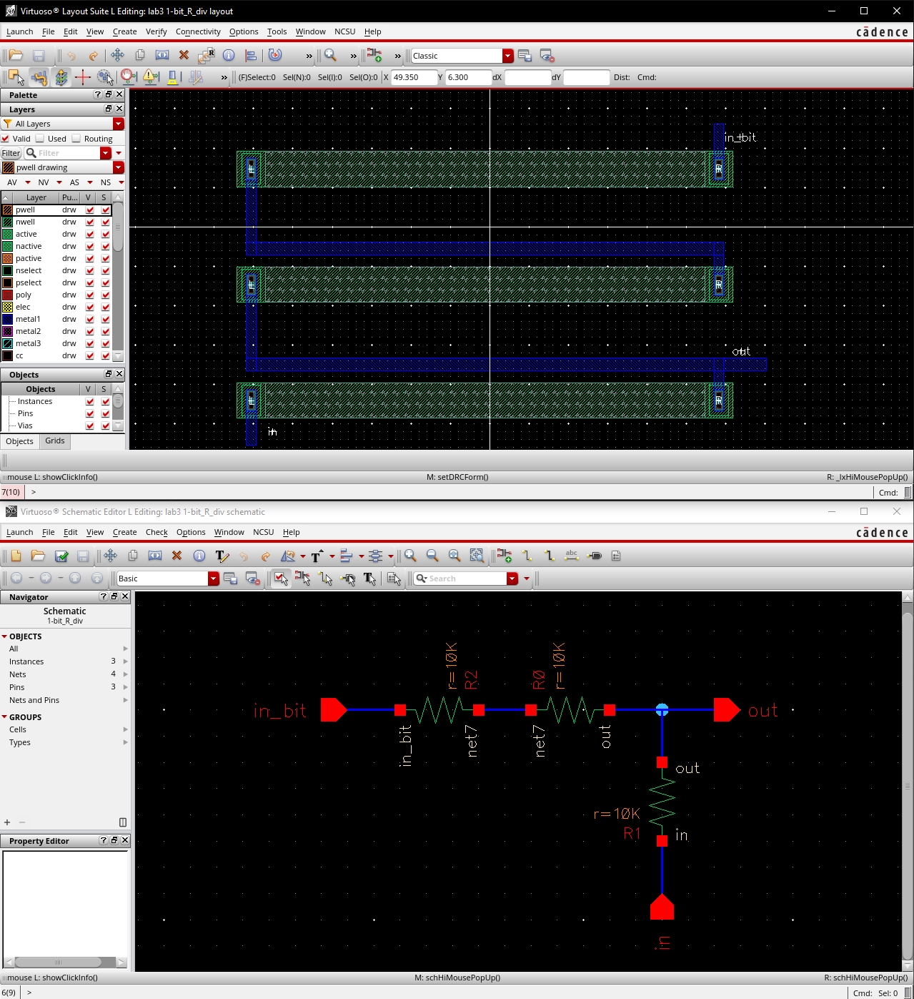Click the Zoom Out magnifier in schematic toolbar

(432, 556)
